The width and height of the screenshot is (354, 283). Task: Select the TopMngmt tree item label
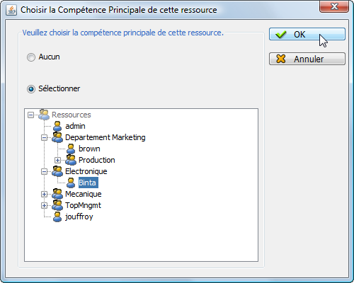[83, 205]
